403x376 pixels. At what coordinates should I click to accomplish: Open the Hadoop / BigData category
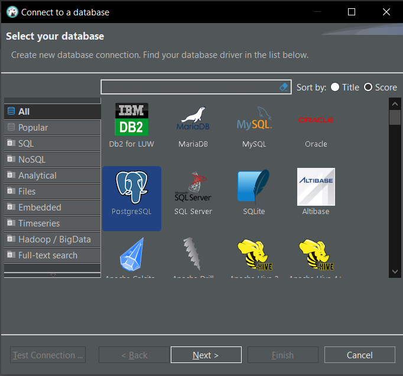click(53, 239)
